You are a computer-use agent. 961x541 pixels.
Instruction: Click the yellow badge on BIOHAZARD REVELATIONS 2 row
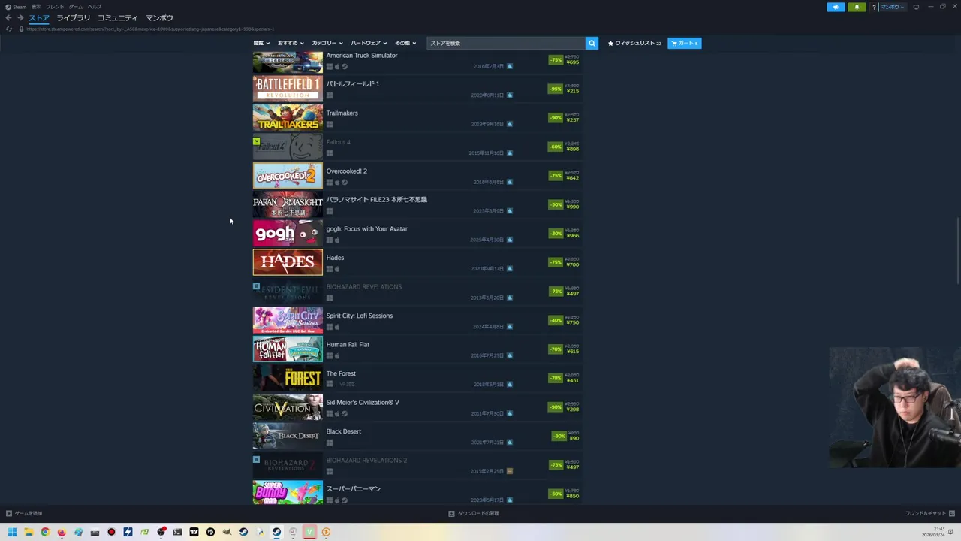[x=510, y=471]
